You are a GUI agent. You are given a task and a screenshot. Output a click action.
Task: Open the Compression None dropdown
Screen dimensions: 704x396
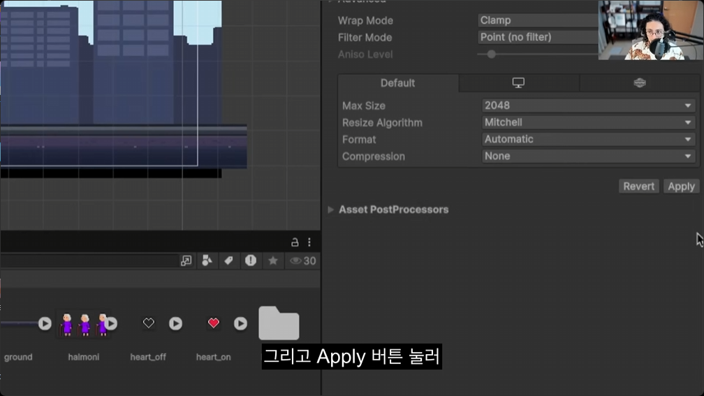tap(588, 156)
